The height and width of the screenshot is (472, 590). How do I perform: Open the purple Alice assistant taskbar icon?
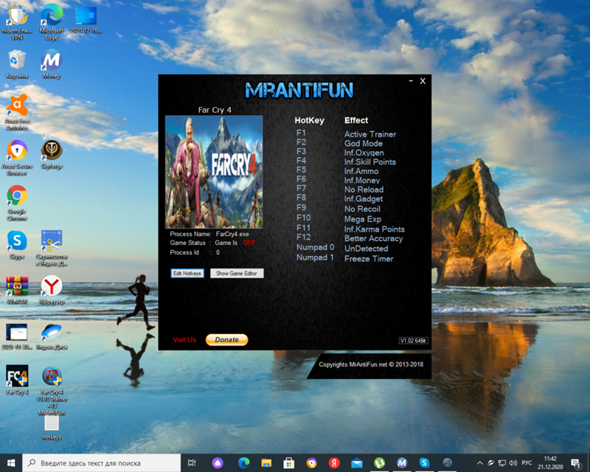pos(218,463)
